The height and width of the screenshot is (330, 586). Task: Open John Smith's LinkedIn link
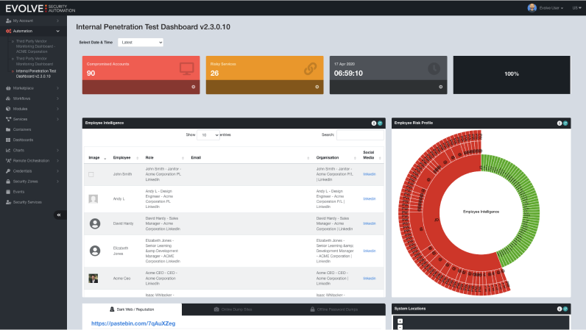pyautogui.click(x=370, y=174)
